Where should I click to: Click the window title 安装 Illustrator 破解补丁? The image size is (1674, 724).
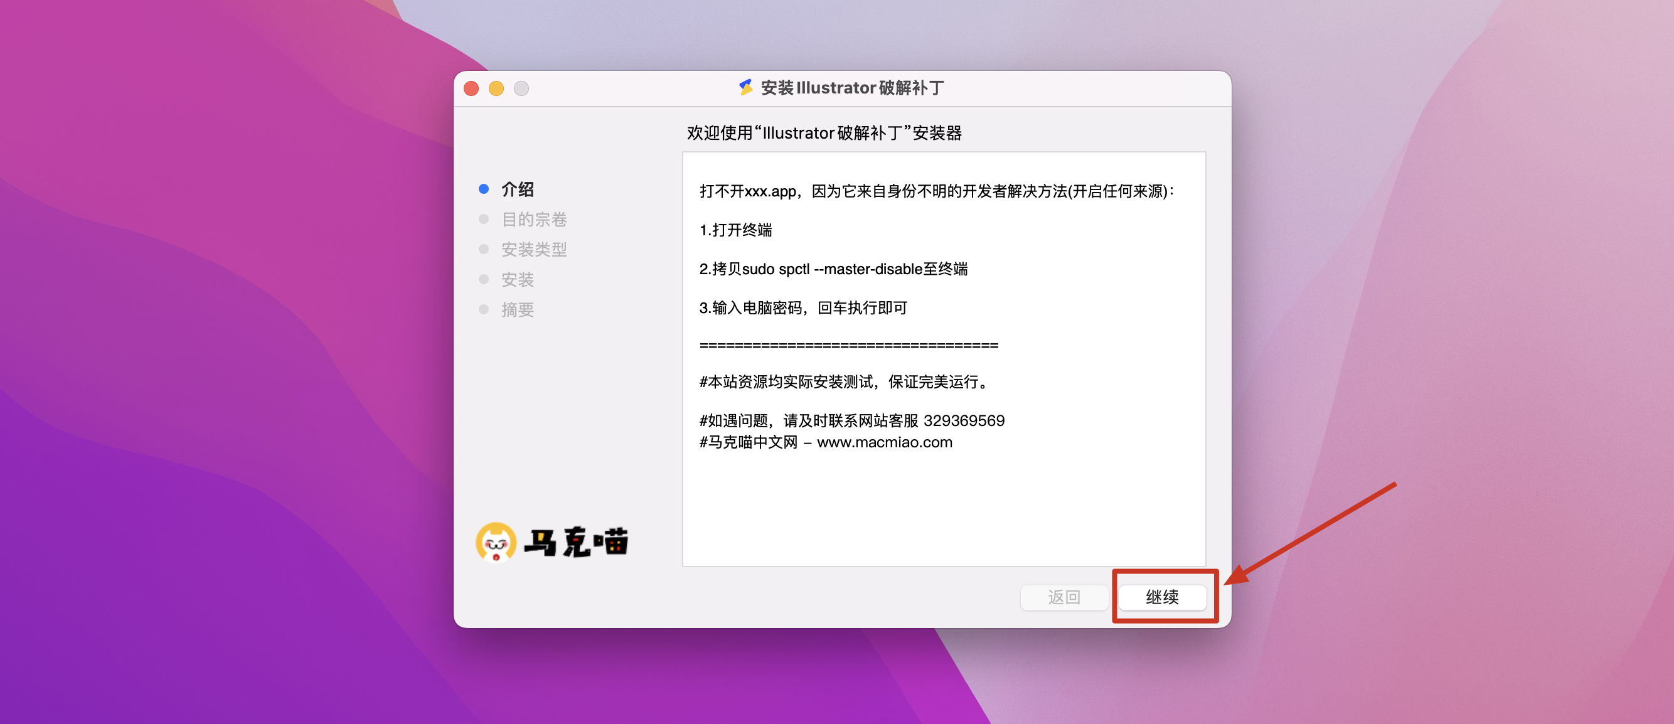(x=852, y=88)
